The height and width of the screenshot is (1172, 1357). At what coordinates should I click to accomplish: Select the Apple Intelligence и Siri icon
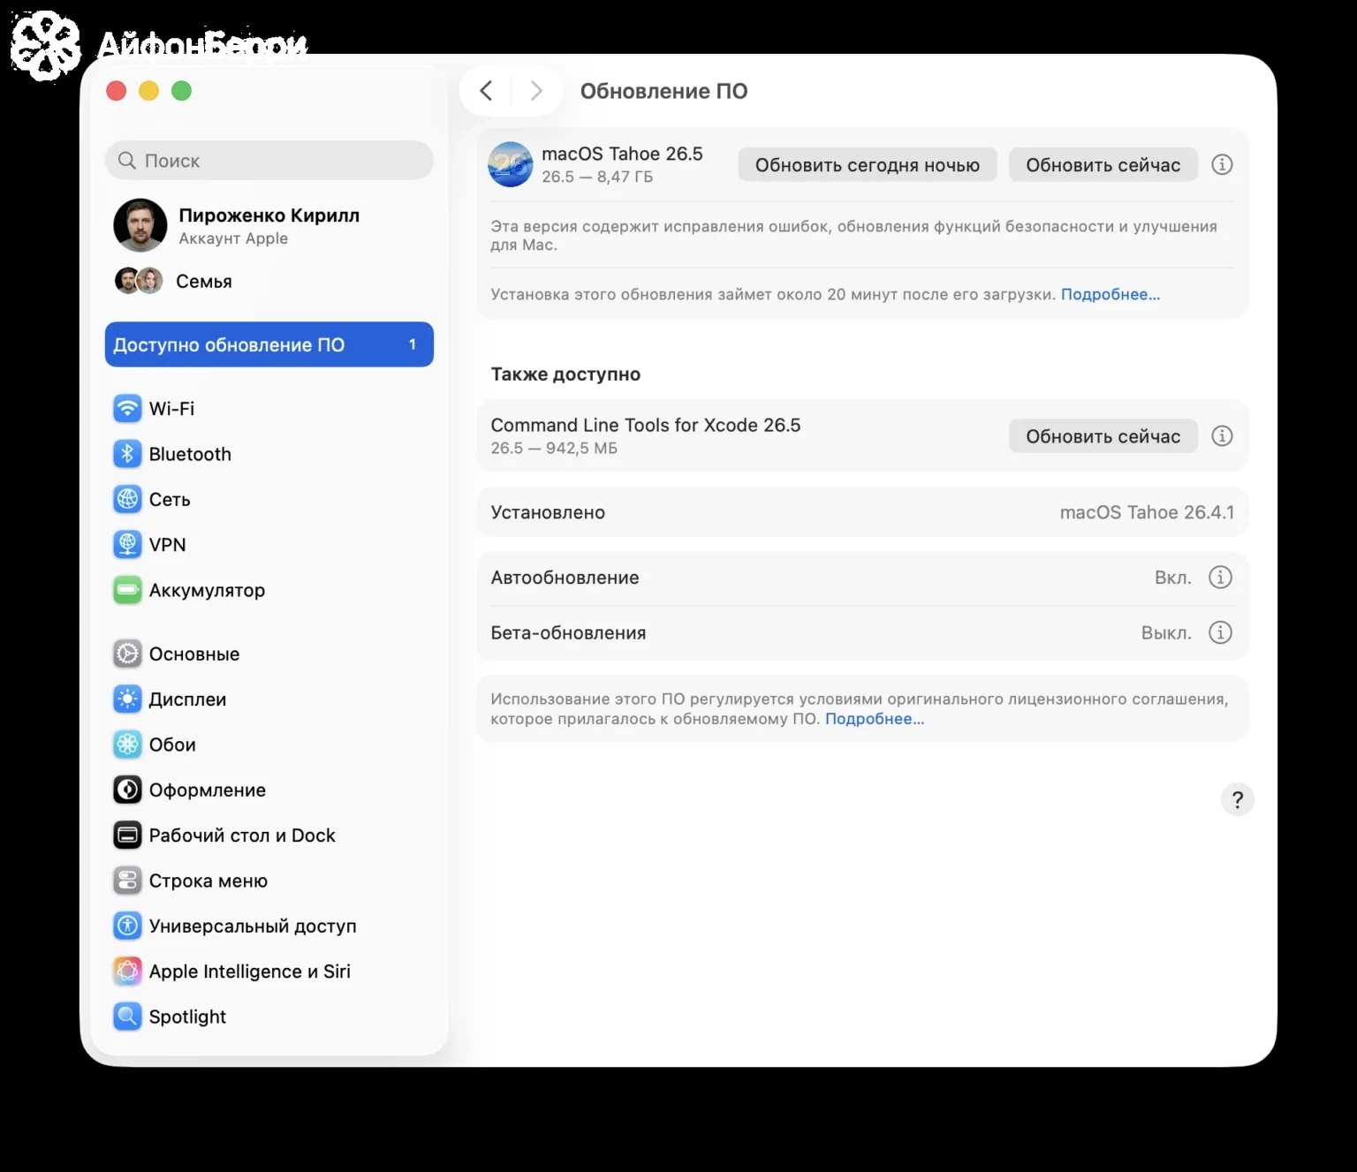point(127,971)
